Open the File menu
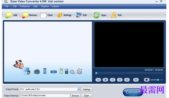The height and width of the screenshot is (98, 169). pyautogui.click(x=7, y=6)
